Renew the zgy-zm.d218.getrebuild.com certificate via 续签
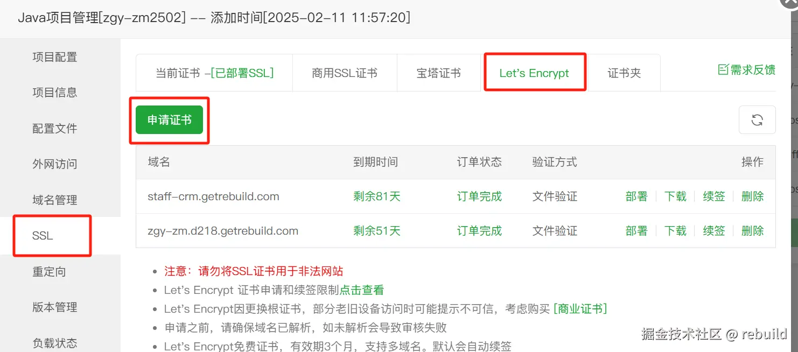 714,231
